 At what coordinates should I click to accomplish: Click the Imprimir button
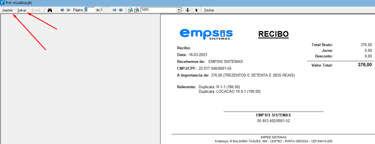pyautogui.click(x=7, y=10)
